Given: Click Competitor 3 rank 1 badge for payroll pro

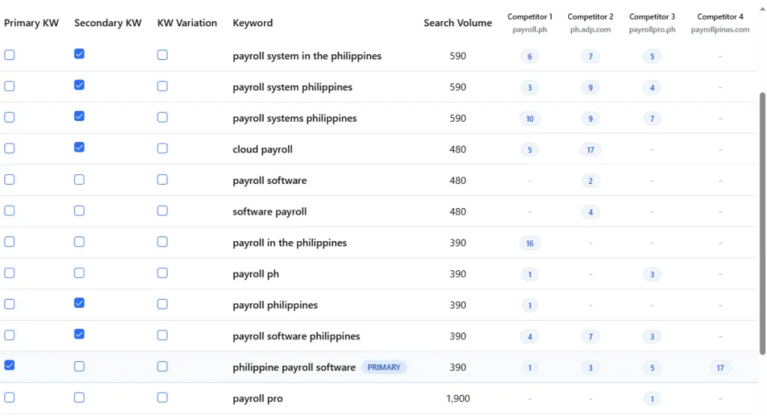Looking at the screenshot, I should coord(652,399).
